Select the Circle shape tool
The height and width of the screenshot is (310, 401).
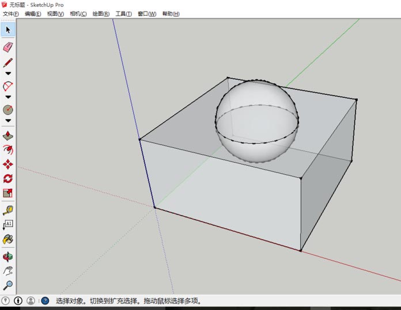click(x=8, y=109)
